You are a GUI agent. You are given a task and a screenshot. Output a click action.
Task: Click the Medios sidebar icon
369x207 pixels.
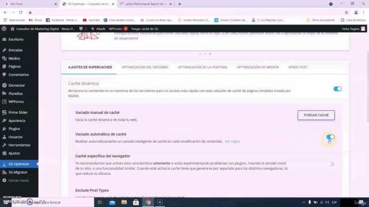(x=4, y=58)
